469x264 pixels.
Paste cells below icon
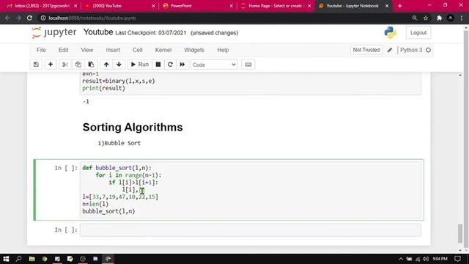coord(91,65)
